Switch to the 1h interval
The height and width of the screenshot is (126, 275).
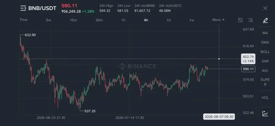(123, 20)
